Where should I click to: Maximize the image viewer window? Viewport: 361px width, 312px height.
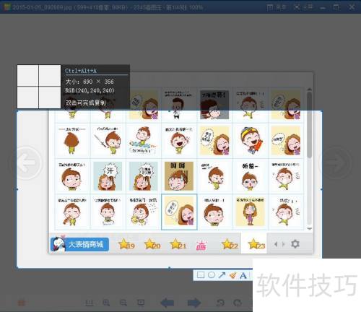tap(336, 7)
